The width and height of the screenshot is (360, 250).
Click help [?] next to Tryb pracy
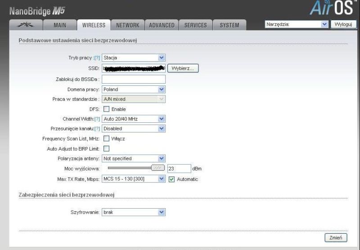97,58
